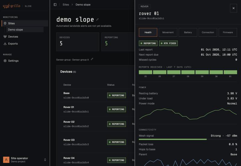Go to Devices in the sidebar
This screenshot has height=166, width=241.
[x=25, y=36]
